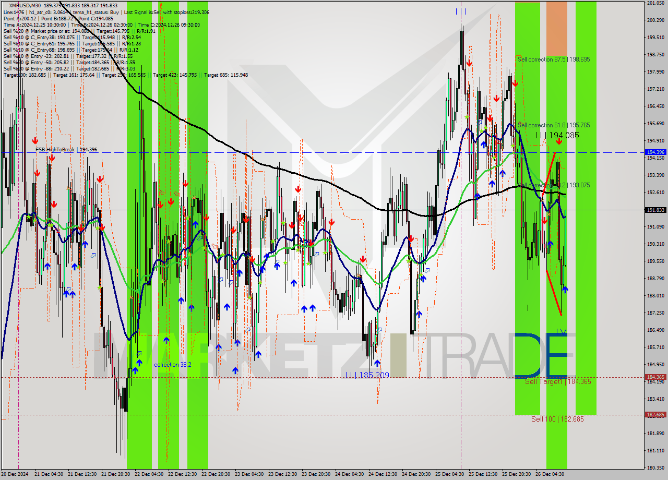Click the blue up arrow above 185.209 label
This screenshot has height=480, width=668.
click(377, 363)
